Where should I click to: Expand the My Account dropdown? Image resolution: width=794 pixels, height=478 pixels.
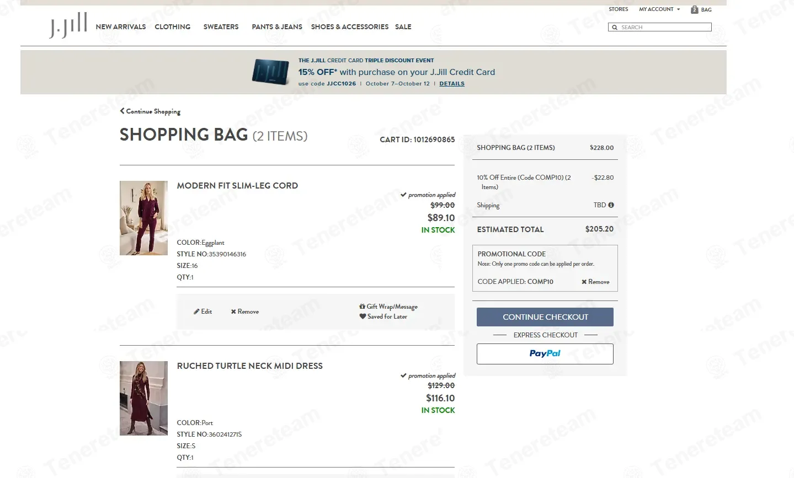[x=659, y=9]
